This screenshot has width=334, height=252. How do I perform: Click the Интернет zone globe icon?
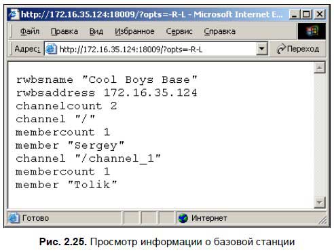pos(183,218)
